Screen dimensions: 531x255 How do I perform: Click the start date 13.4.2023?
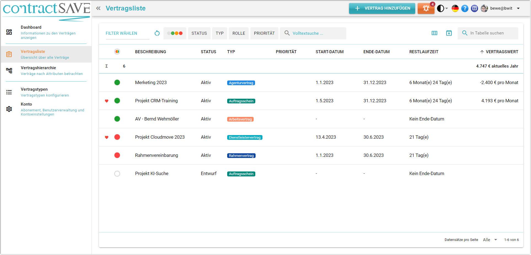[x=326, y=137]
